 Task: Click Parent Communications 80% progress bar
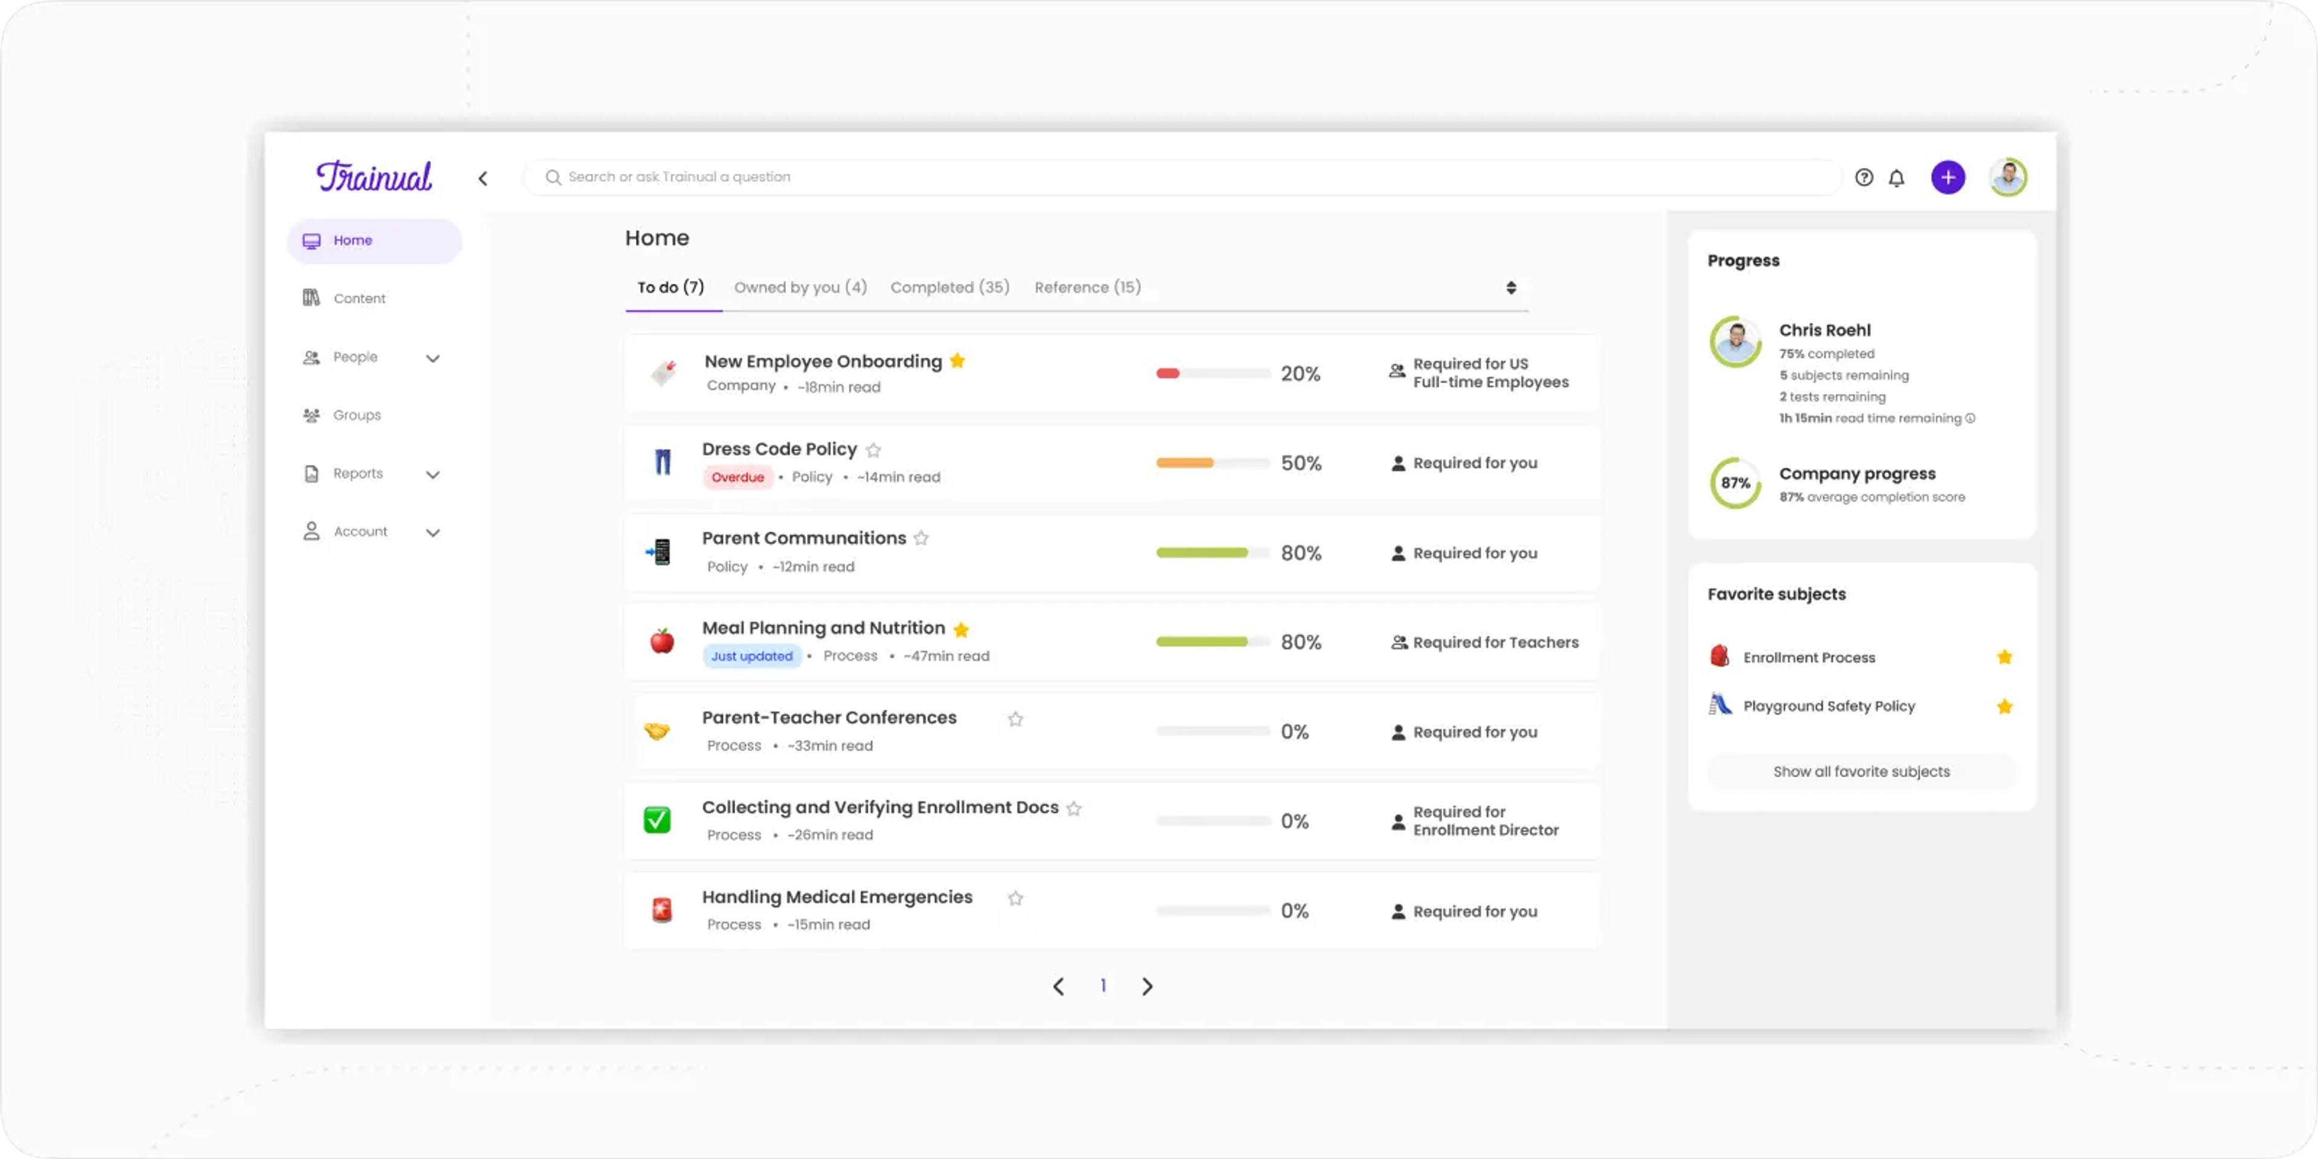tap(1212, 552)
